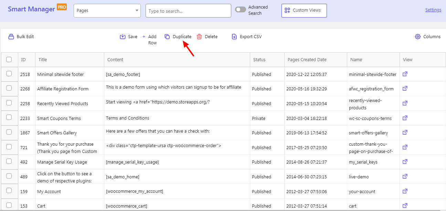Select checkbox for row ID 2233

[9, 118]
